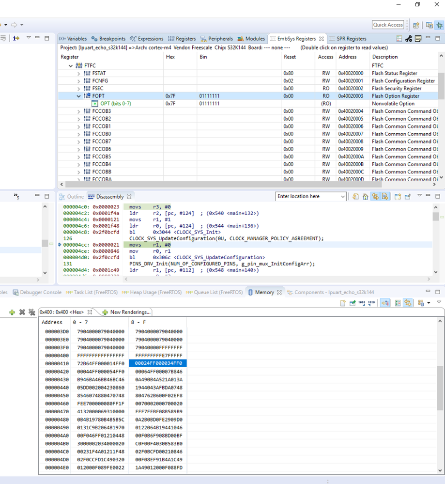The width and height of the screenshot is (445, 484).
Task: Expand the FCNFG register
Action: coord(78,81)
